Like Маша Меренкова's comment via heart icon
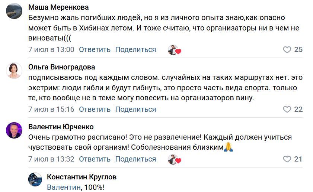Viewport: 313px width, 192px height. coord(287,50)
